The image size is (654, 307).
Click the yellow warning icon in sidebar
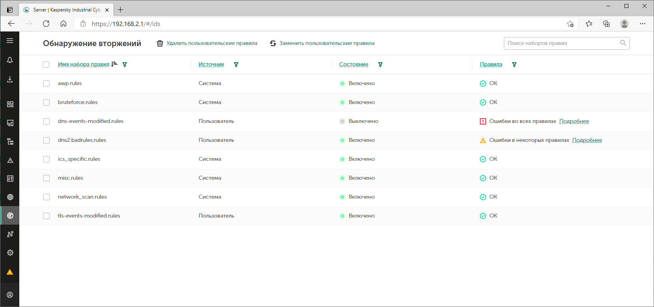(x=10, y=272)
